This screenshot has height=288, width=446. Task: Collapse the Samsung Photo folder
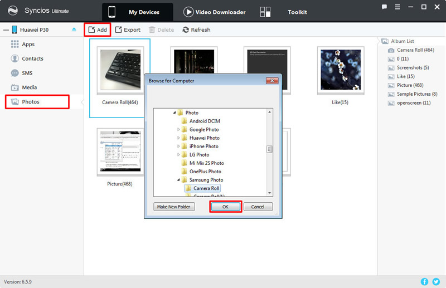tap(178, 180)
